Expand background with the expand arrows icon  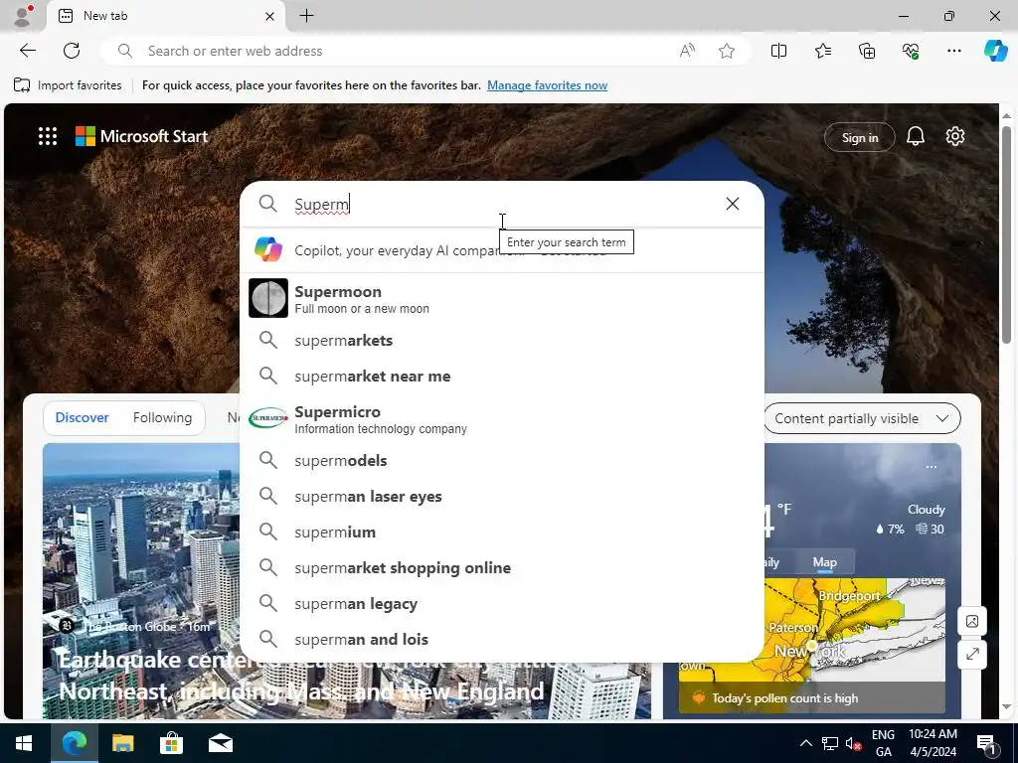(972, 654)
